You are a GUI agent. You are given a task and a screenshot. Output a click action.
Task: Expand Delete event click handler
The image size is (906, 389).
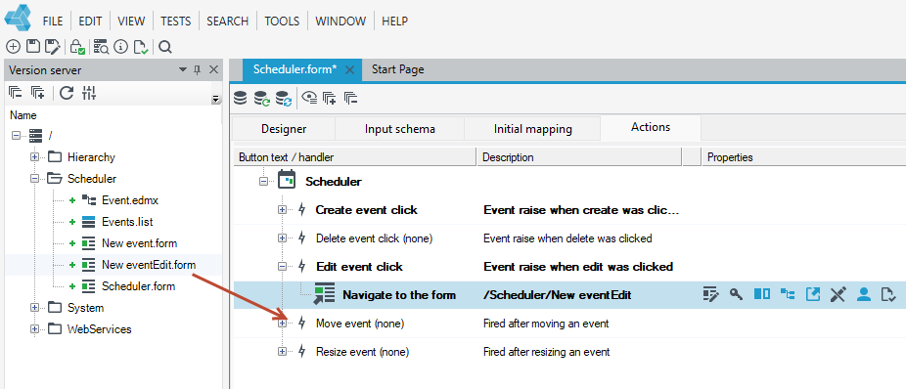coord(282,238)
